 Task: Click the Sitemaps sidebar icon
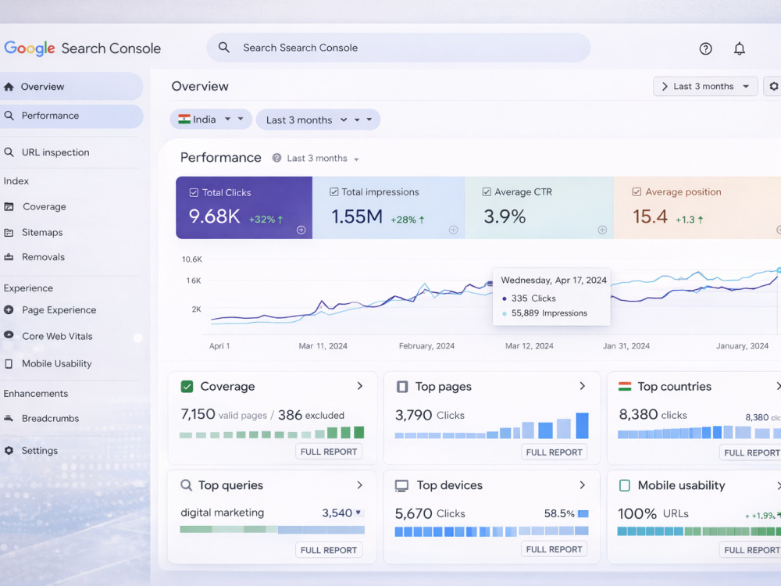tap(9, 232)
